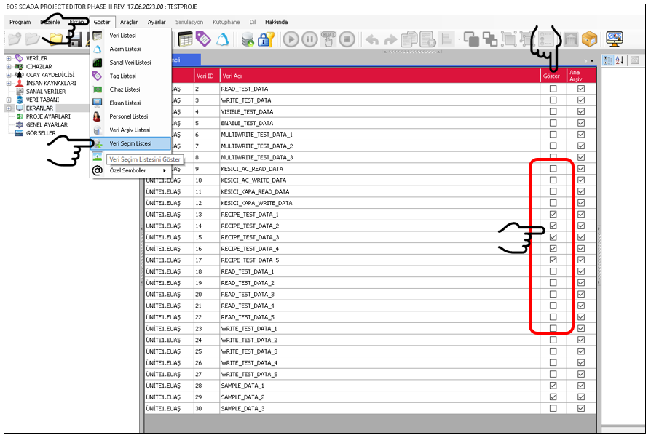Click the copy documents icon
The height and width of the screenshot is (438, 651).
(409, 39)
